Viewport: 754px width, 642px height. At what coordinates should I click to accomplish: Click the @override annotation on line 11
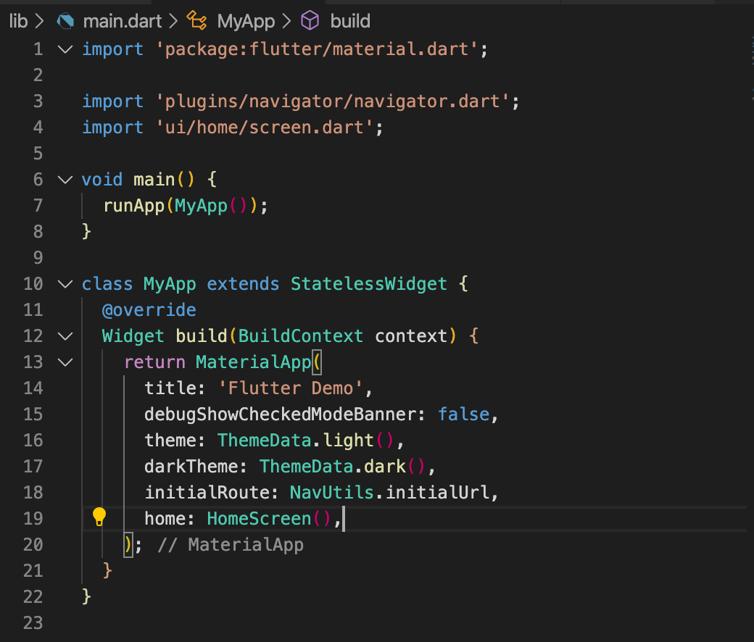pyautogui.click(x=149, y=310)
